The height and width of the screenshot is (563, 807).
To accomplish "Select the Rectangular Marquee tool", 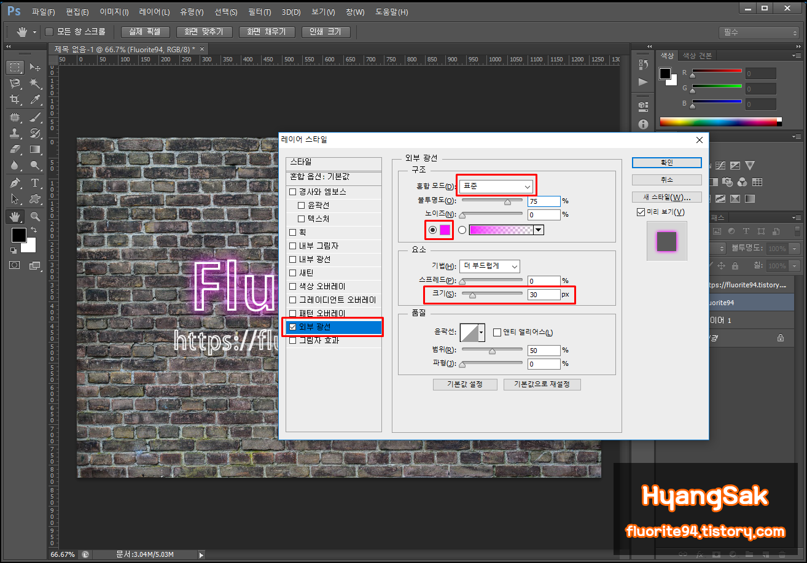I will coord(15,67).
